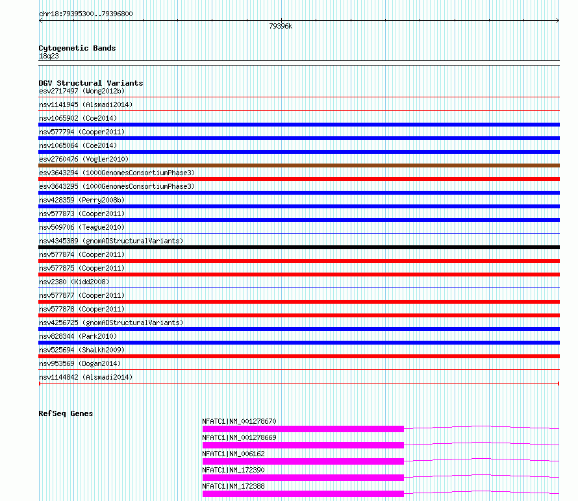The height and width of the screenshot is (501, 578).
Task: Click the 18q23 band label
Action: pyautogui.click(x=49, y=56)
